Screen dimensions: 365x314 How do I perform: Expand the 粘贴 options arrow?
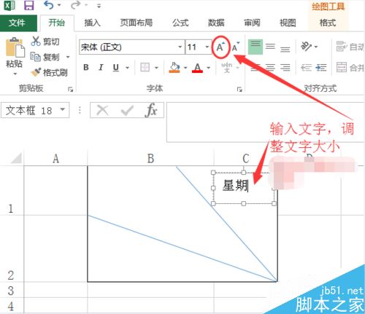coord(15,74)
